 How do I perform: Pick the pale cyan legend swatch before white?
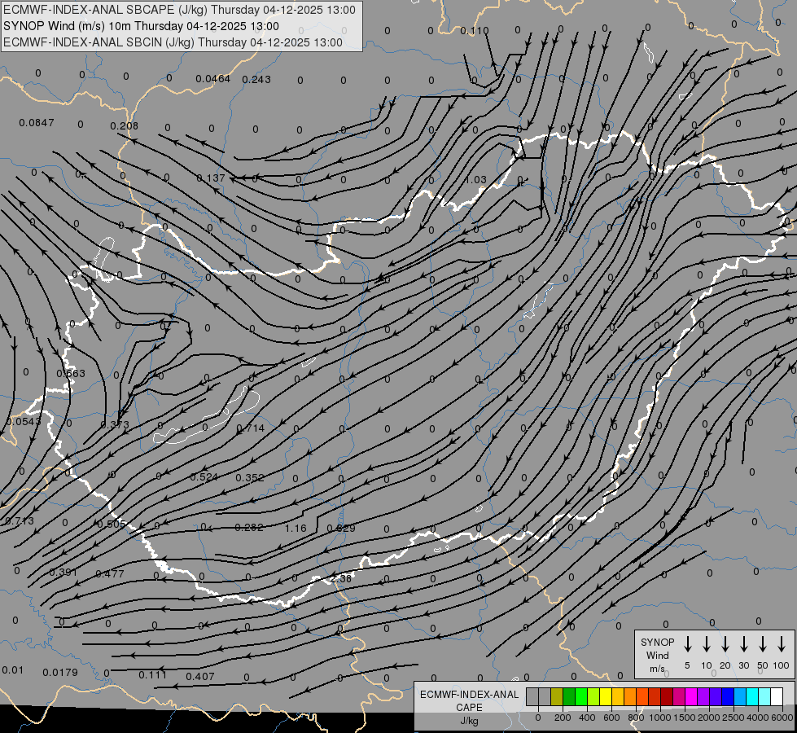[765, 696]
